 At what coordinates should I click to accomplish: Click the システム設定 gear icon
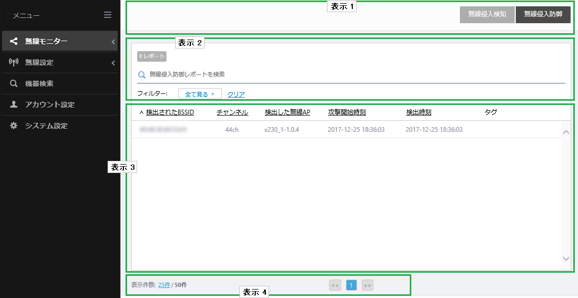[14, 126]
